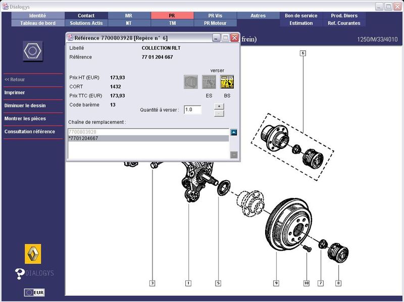Open the PR Vis tab

[215, 16]
